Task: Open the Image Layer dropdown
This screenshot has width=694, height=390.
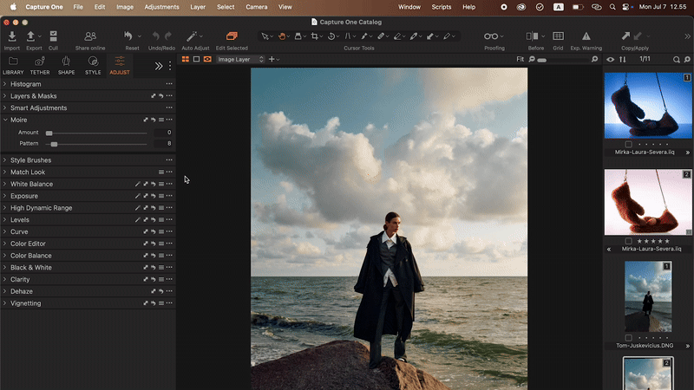Action: [x=240, y=60]
